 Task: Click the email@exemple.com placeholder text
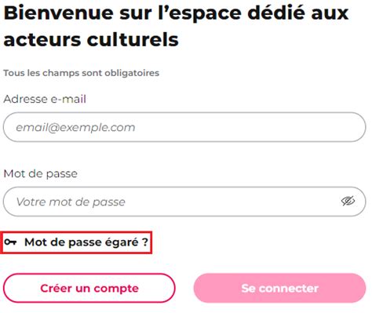75,127
